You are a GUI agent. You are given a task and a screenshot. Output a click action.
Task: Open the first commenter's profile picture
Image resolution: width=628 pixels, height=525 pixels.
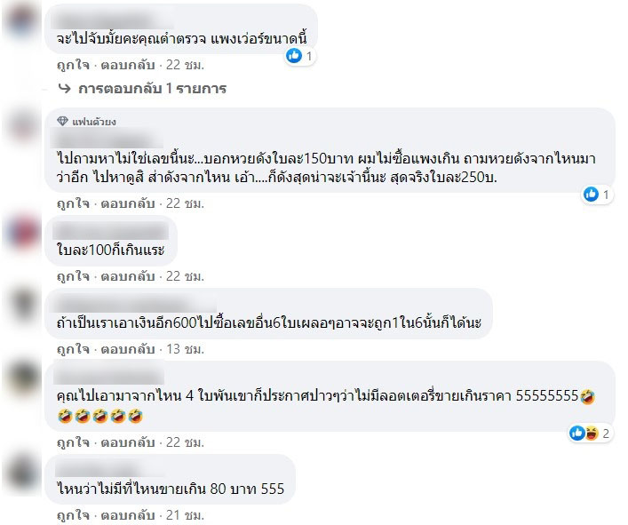22,20
